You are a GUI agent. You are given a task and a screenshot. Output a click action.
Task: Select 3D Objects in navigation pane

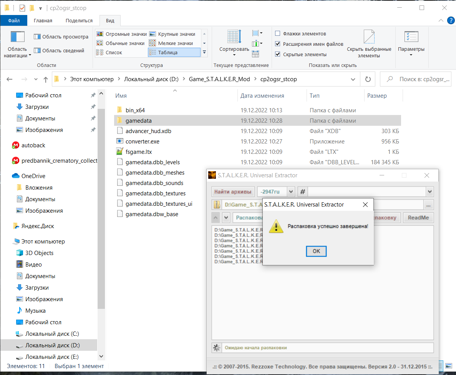click(39, 253)
